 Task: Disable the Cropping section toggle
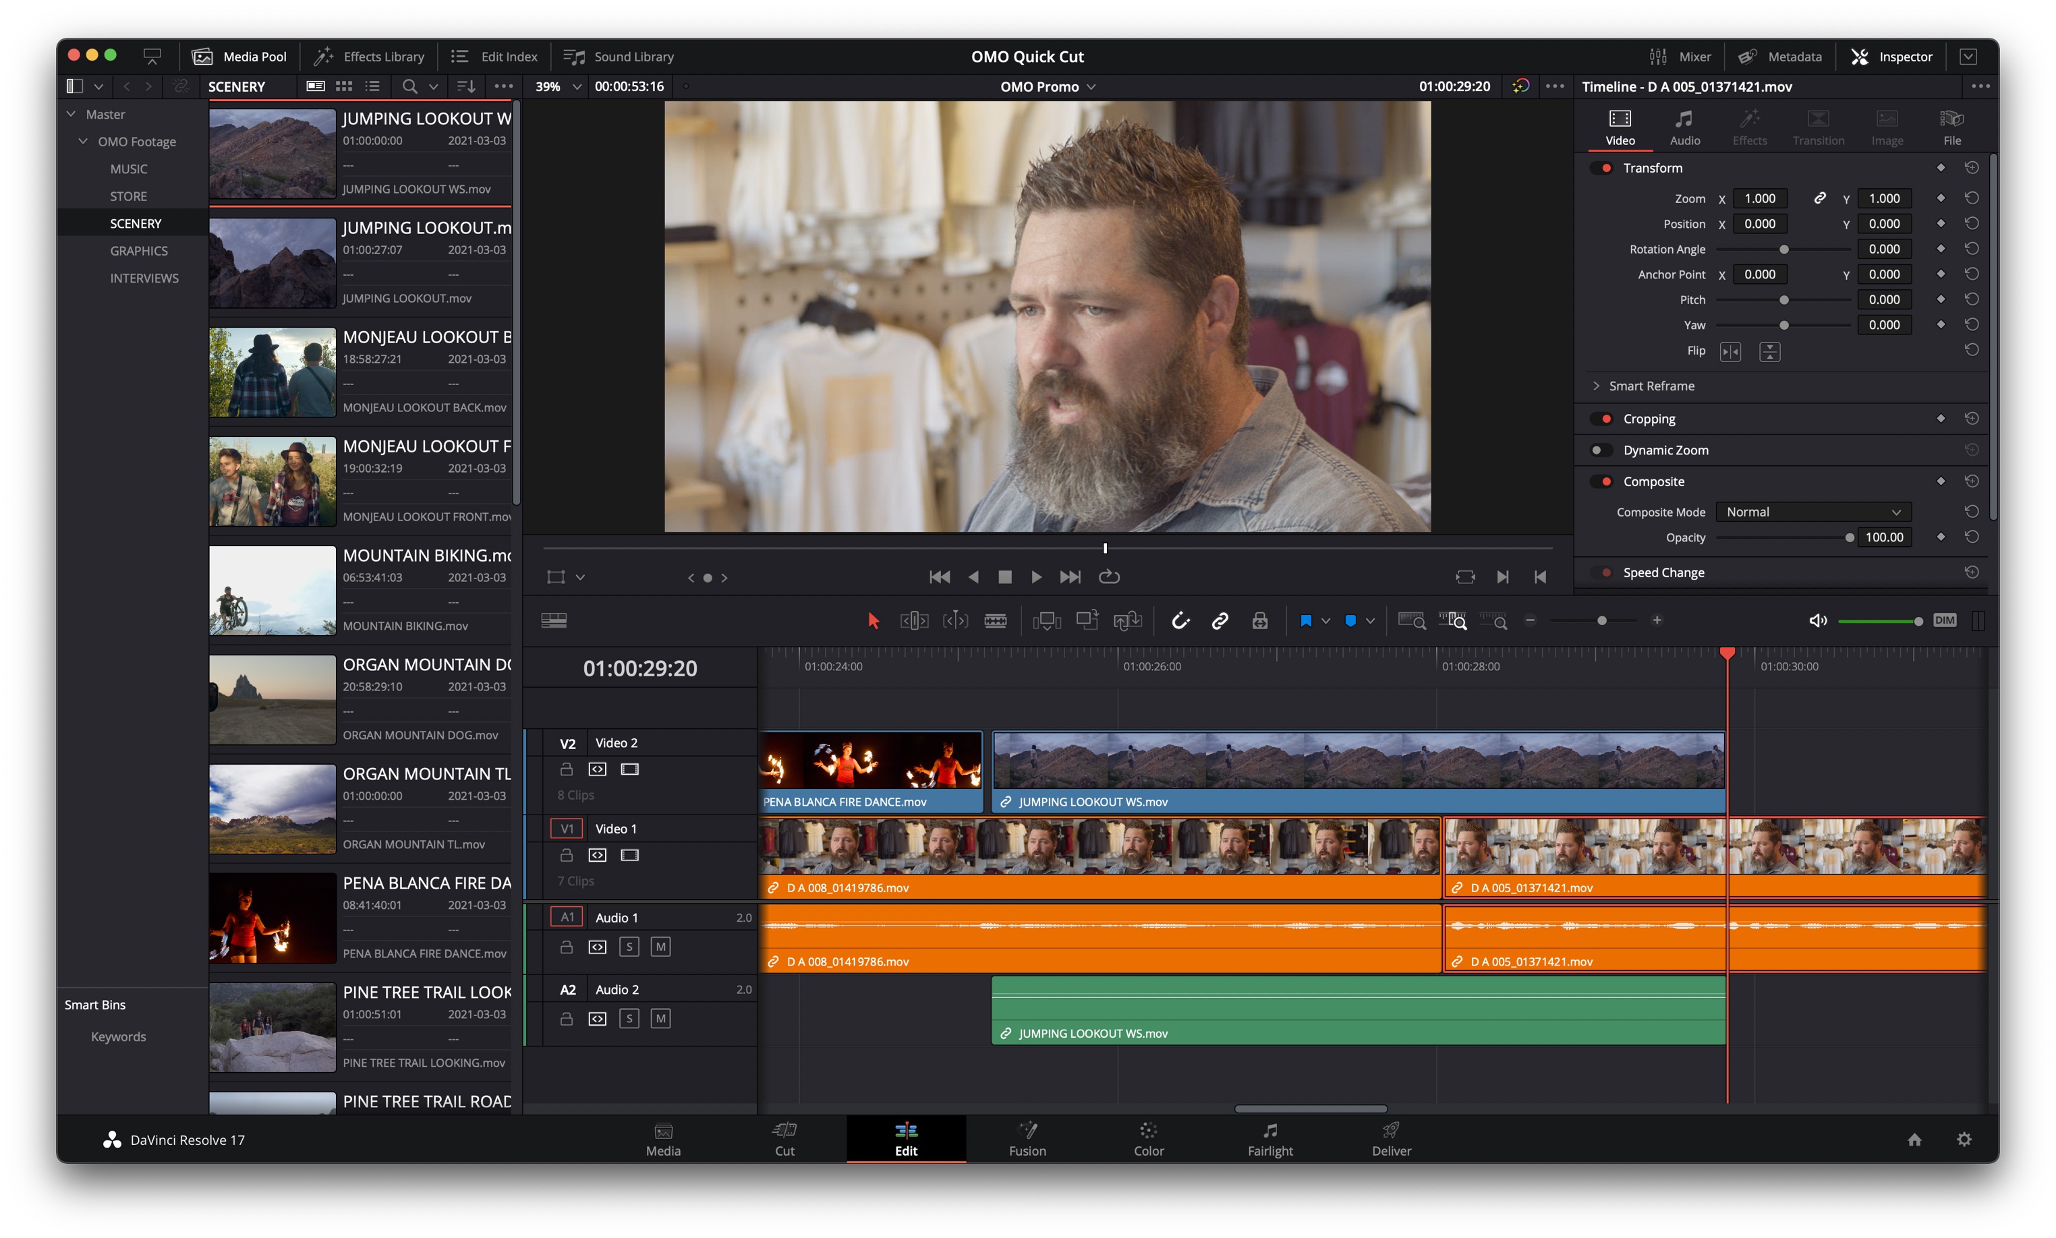(1601, 419)
